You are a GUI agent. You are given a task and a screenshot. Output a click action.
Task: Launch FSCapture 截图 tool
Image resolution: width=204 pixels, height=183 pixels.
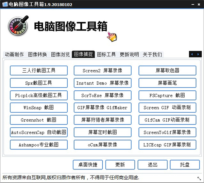pyautogui.click(x=167, y=95)
